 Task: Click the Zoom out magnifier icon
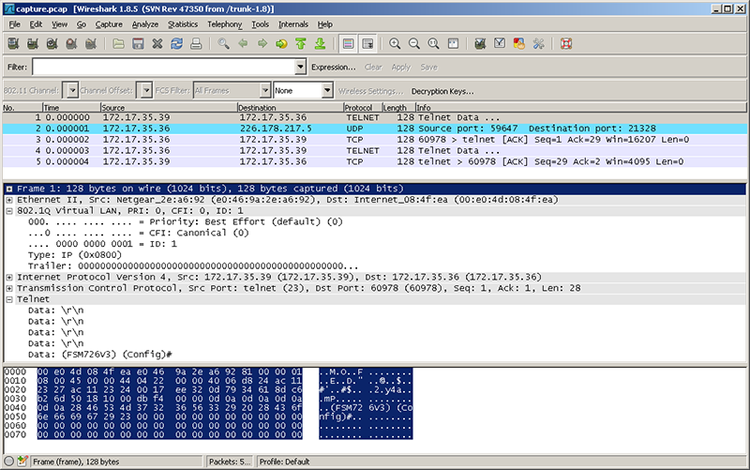(x=414, y=44)
